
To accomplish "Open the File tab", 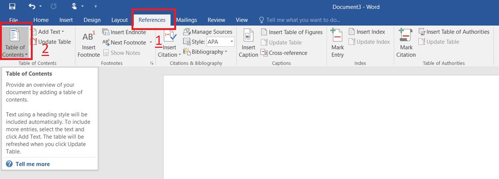I will pos(13,20).
